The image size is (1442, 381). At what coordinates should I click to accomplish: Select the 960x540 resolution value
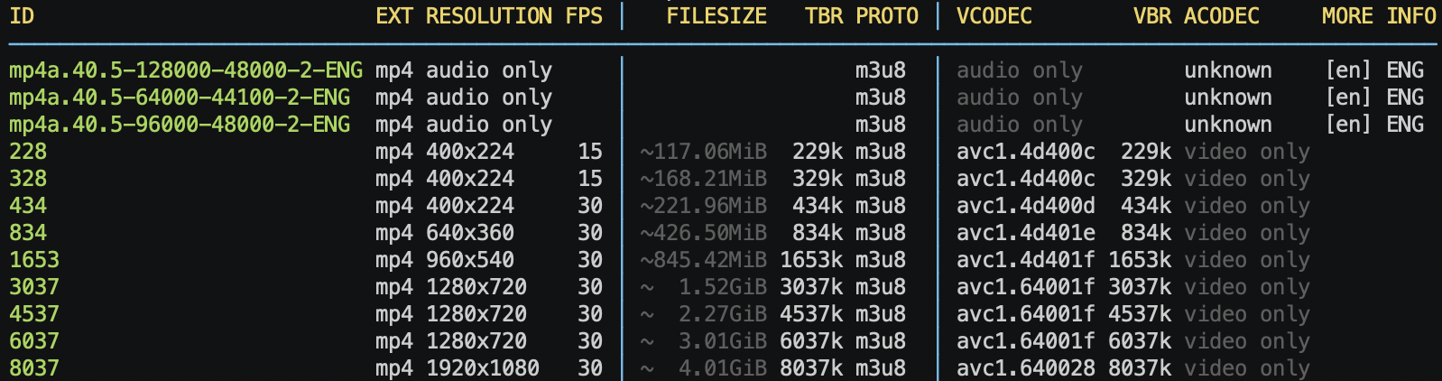tap(469, 260)
